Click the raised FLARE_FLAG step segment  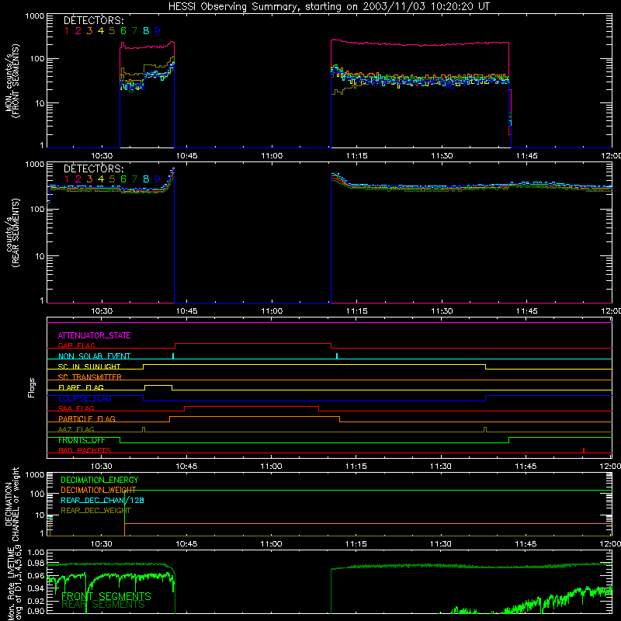point(158,385)
